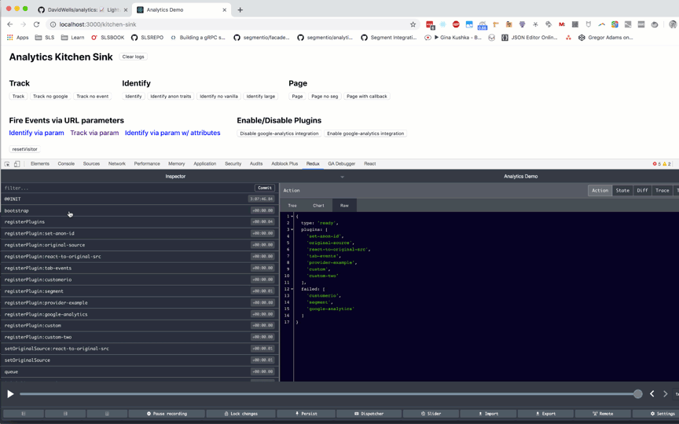Click the DevTools red error count

point(656,164)
